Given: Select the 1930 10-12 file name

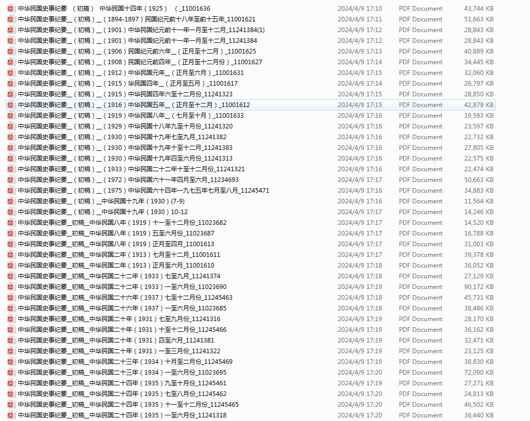Looking at the screenshot, I should [x=103, y=212].
